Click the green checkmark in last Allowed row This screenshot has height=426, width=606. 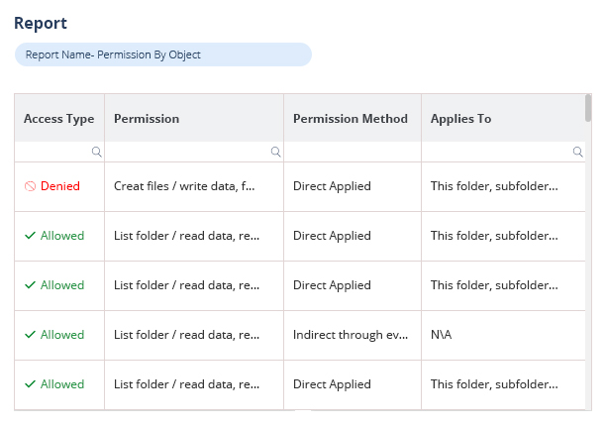[x=30, y=384]
